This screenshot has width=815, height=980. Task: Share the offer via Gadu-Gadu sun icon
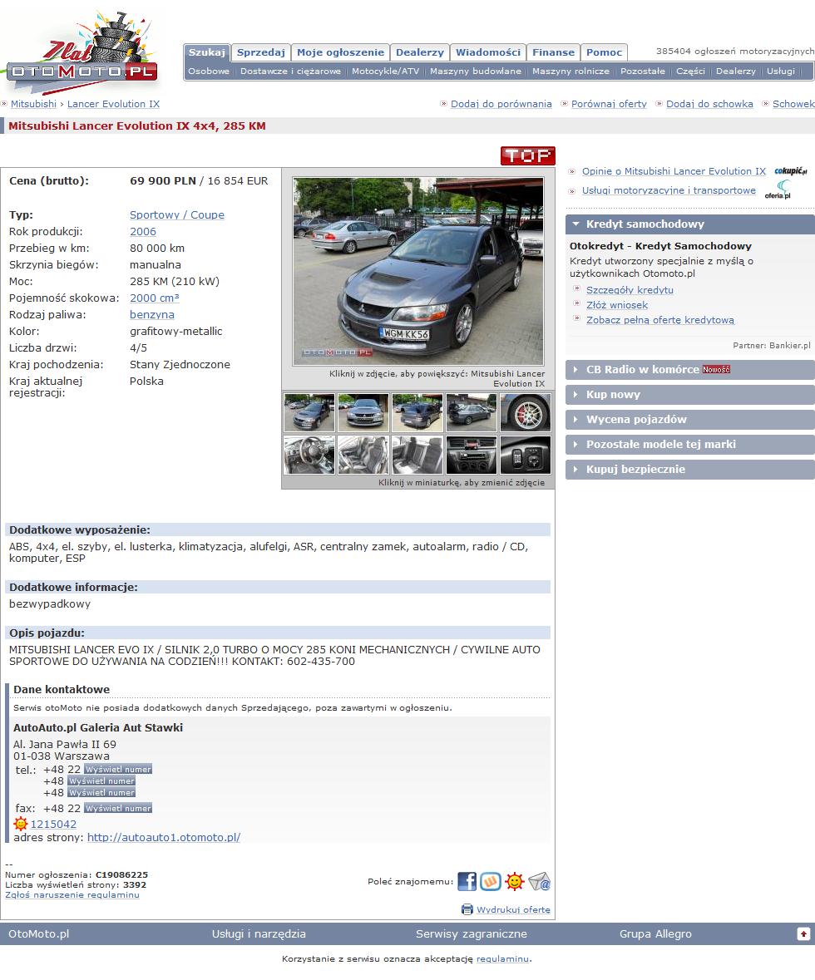pyautogui.click(x=514, y=881)
